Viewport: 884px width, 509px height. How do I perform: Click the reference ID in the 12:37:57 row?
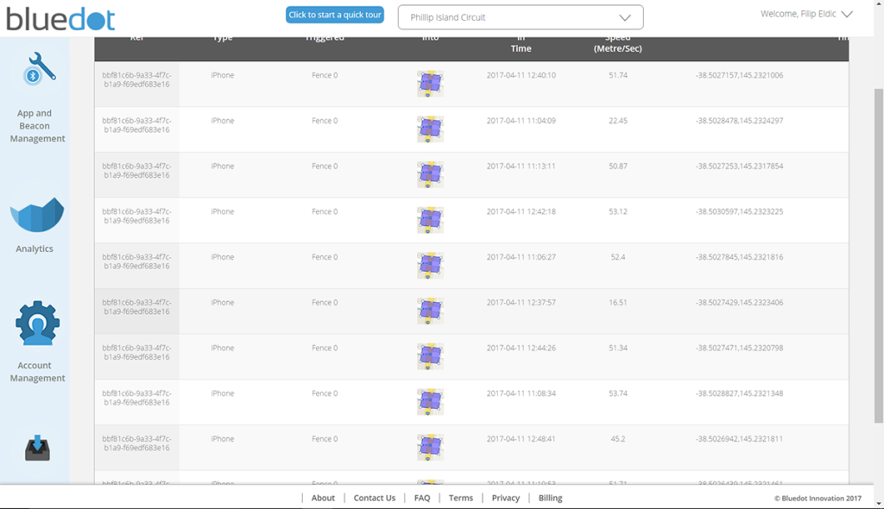point(137,306)
